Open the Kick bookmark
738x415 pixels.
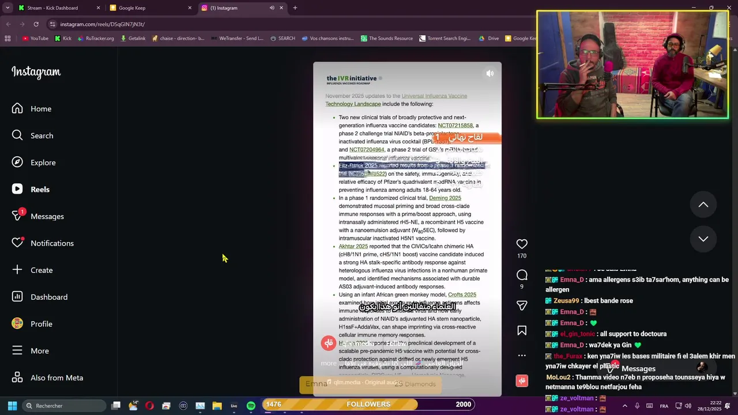[x=63, y=39]
